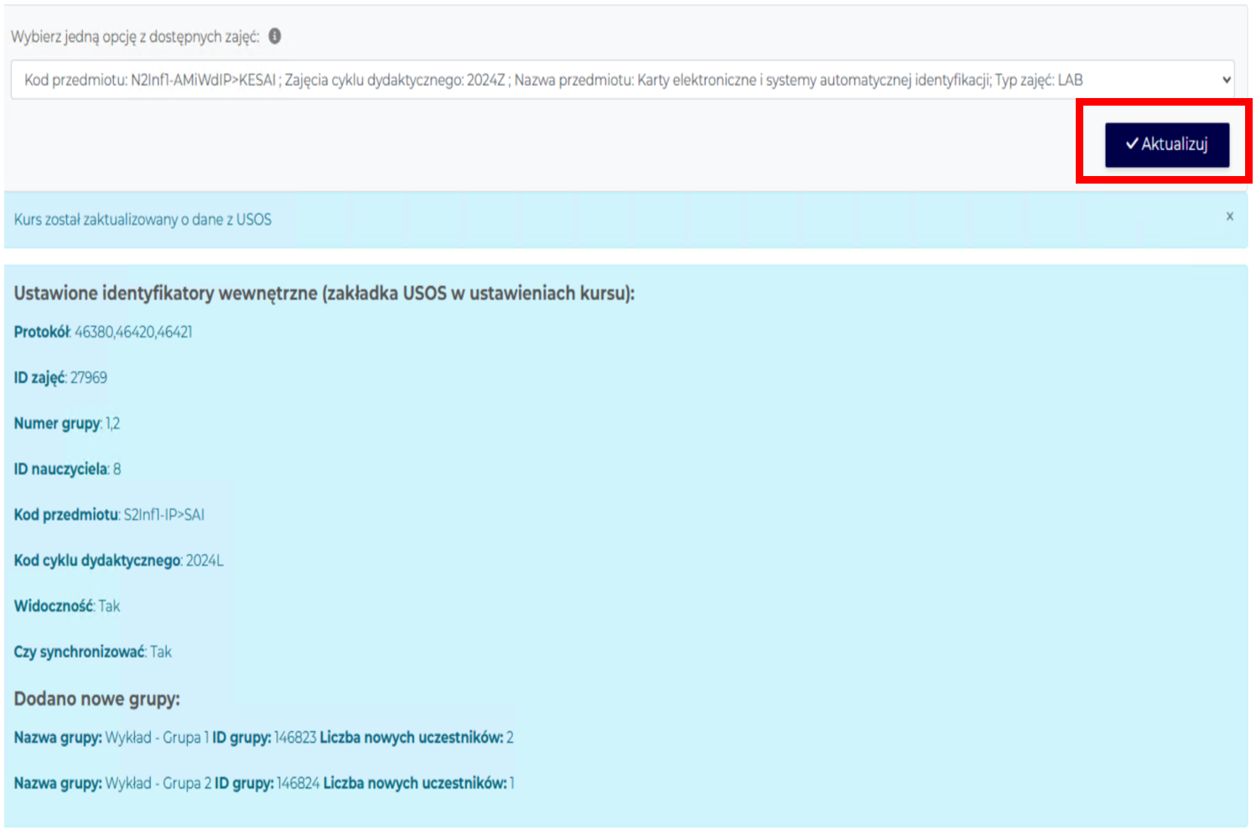Click the 'Kurs został zaktualizowany' message text

click(143, 220)
